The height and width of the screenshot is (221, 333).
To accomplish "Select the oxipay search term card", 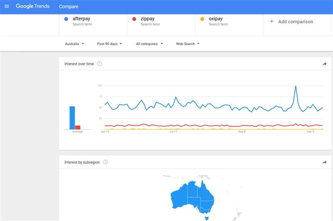I will (x=229, y=25).
